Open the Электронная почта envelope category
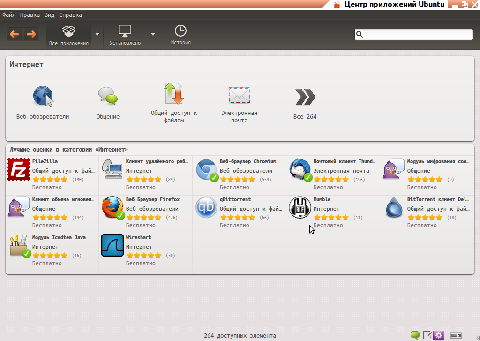The width and height of the screenshot is (480, 341). 240,104
